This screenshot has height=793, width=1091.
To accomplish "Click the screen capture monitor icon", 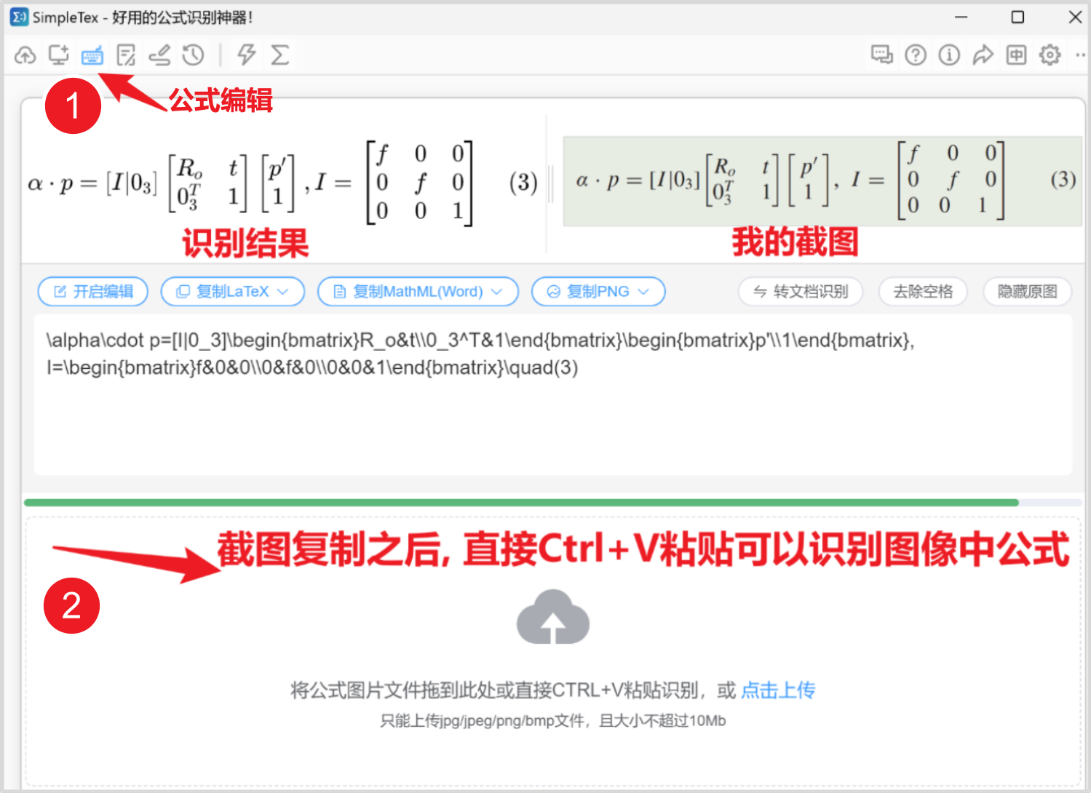I will pyautogui.click(x=59, y=55).
